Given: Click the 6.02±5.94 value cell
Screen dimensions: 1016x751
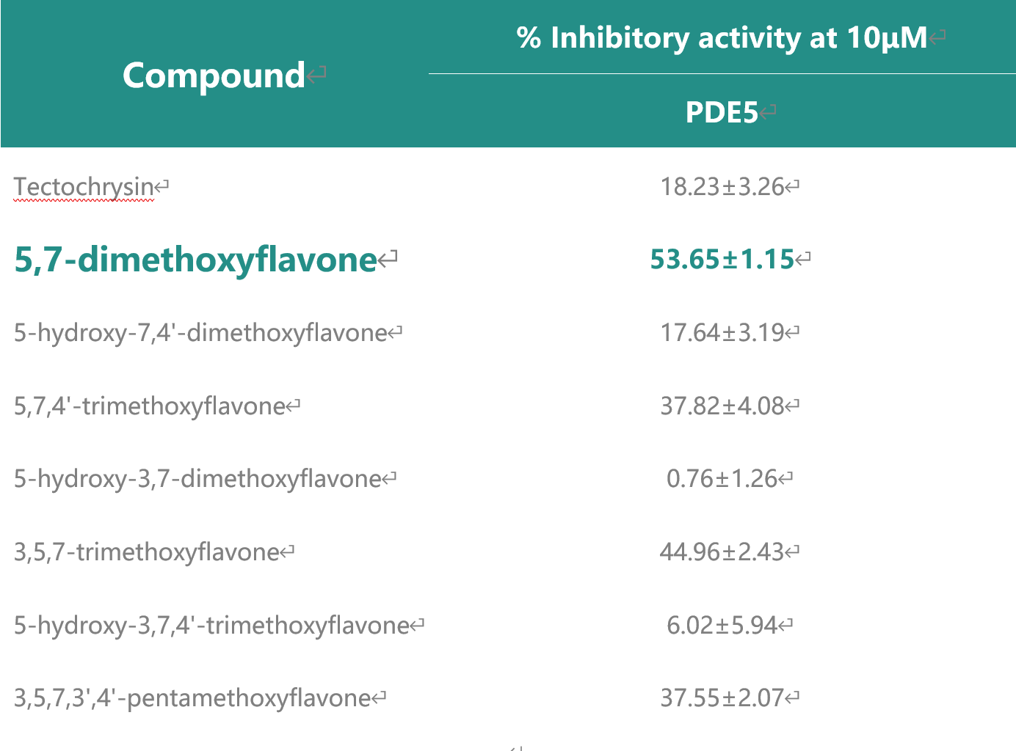Looking at the screenshot, I should pos(722,625).
